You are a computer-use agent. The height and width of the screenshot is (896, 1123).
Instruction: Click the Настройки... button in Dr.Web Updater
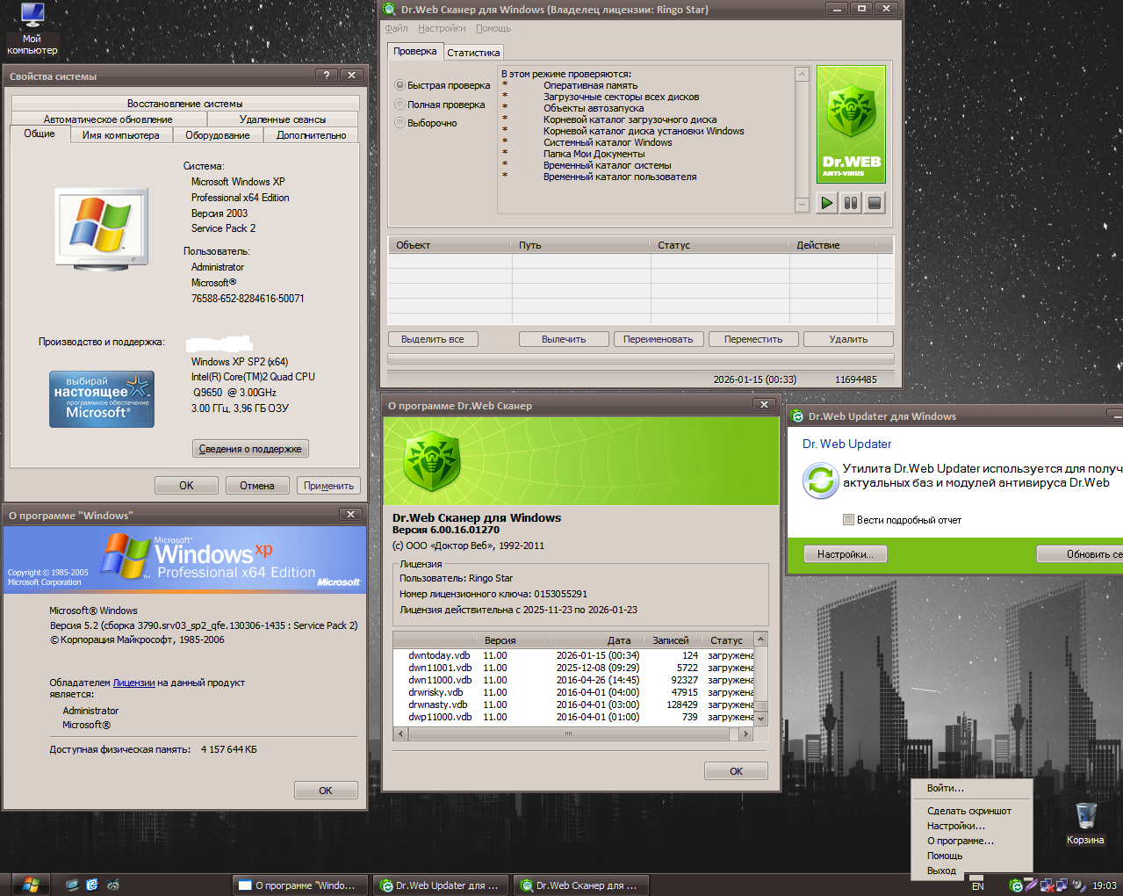846,554
